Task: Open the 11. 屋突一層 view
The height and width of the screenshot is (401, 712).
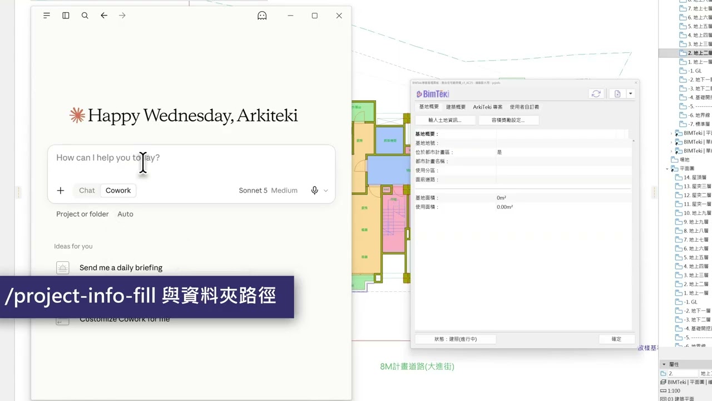Action: [693, 204]
